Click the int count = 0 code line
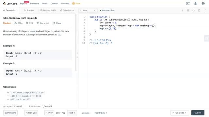The width and height of the screenshot is (209, 117). 108,23
